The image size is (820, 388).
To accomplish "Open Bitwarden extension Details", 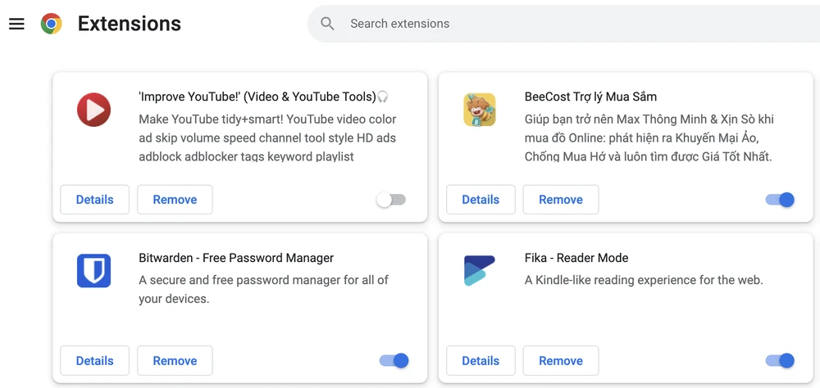I will [x=95, y=361].
